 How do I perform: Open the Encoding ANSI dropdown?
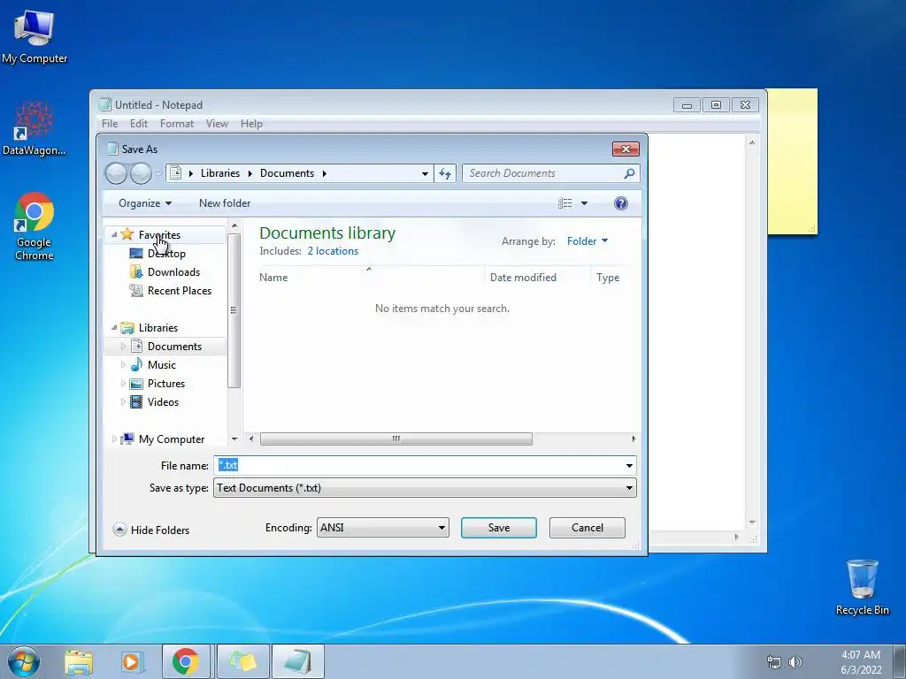click(x=382, y=528)
